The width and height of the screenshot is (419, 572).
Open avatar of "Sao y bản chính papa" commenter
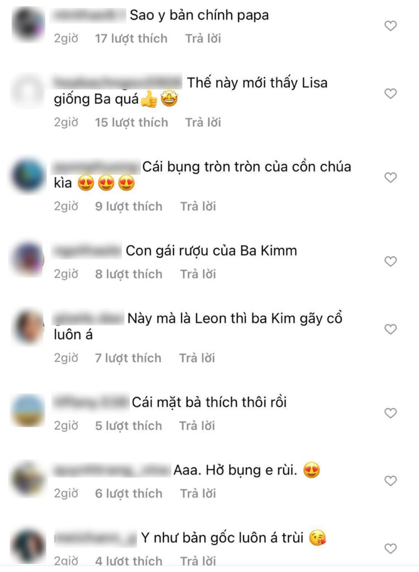[x=28, y=24]
